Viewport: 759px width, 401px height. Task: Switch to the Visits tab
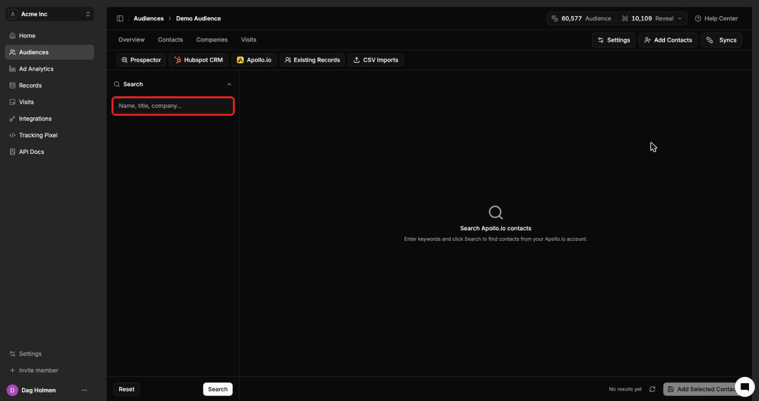point(248,40)
